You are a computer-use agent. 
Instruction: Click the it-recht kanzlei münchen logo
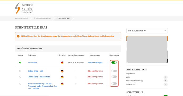[24, 8]
